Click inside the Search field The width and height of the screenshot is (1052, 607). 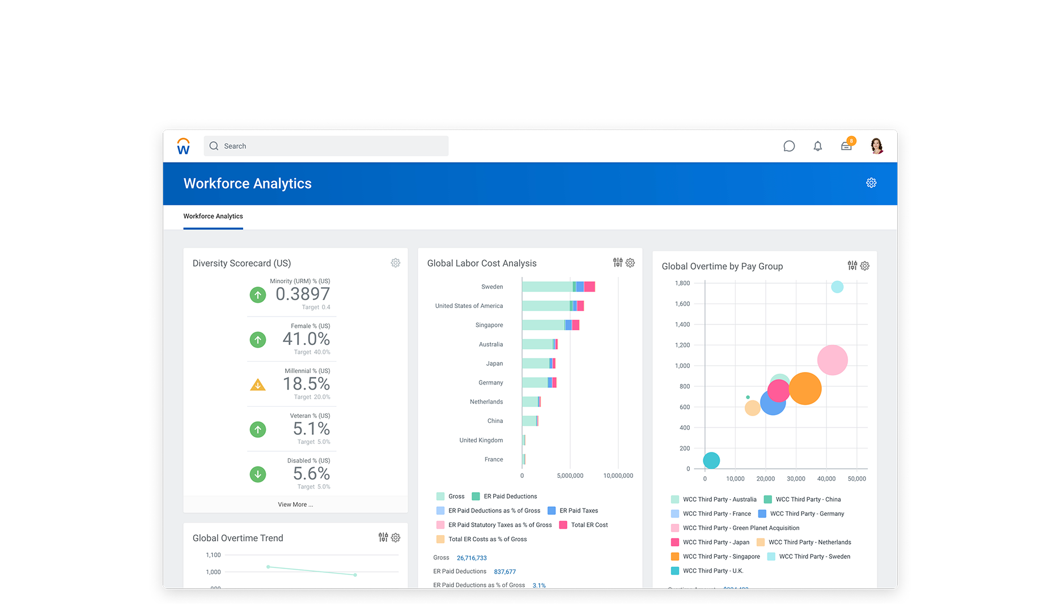[x=326, y=146]
